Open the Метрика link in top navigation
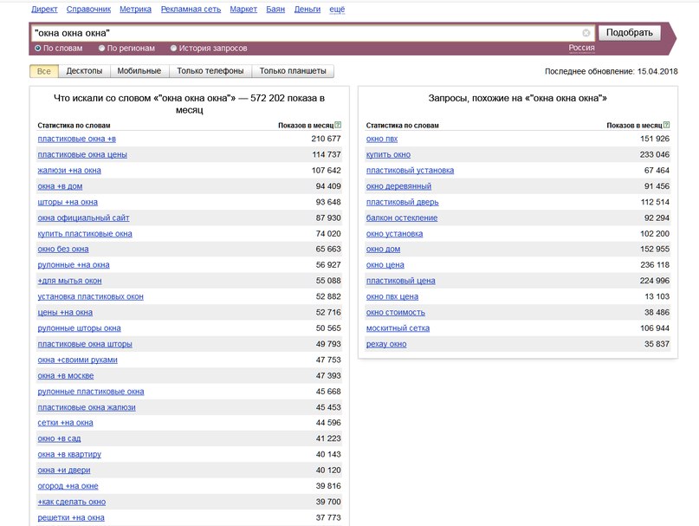Image resolution: width=699 pixels, height=526 pixels. click(135, 10)
